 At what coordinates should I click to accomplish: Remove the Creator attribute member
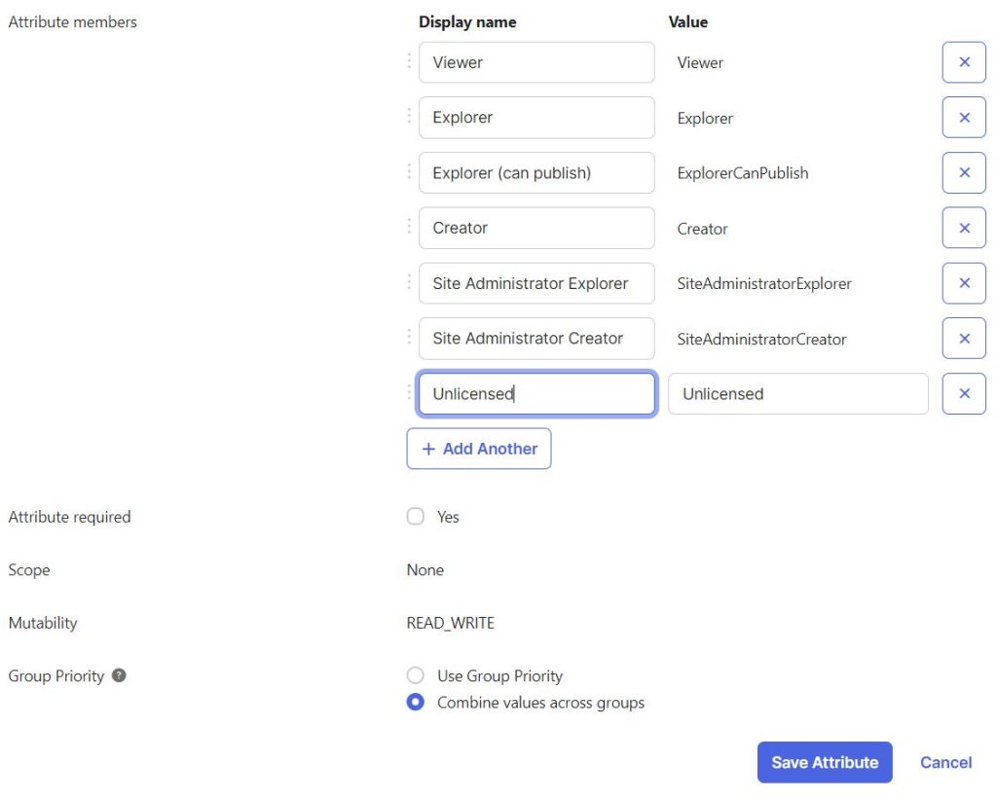pyautogui.click(x=963, y=228)
